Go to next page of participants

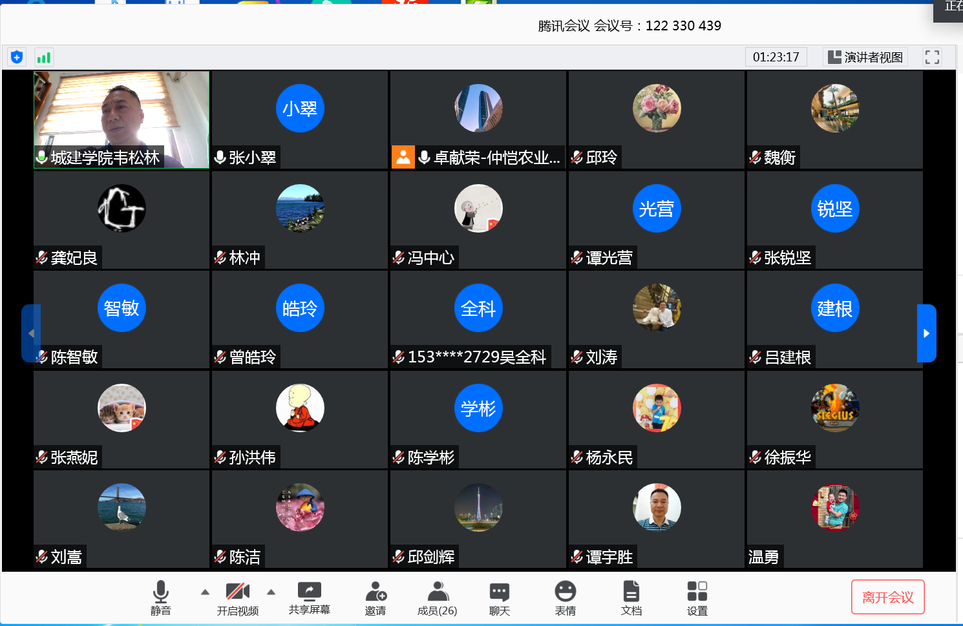pyautogui.click(x=926, y=333)
